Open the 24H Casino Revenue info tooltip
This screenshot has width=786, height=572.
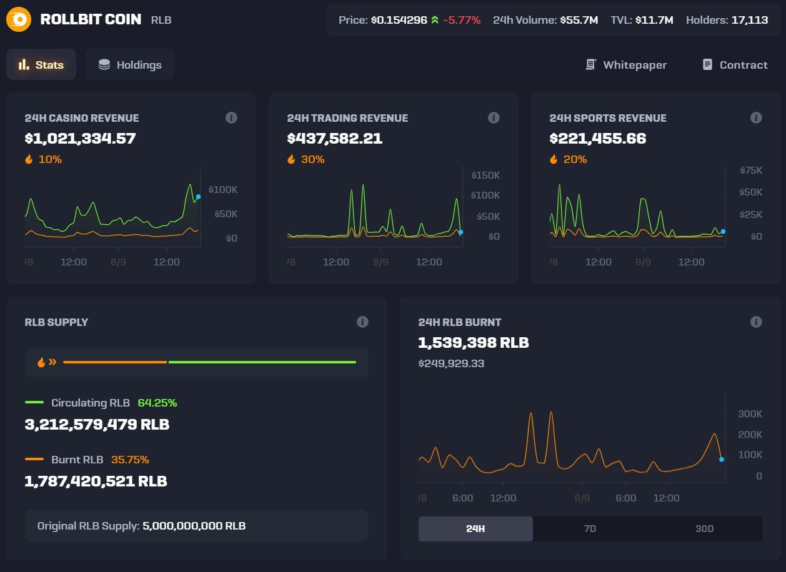[232, 117]
